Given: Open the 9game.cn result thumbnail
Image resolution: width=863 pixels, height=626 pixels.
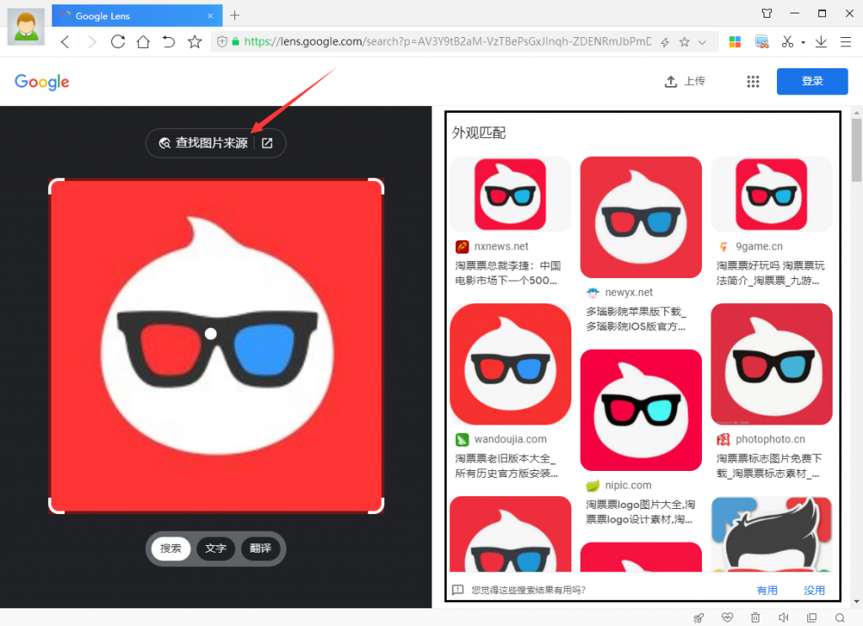Looking at the screenshot, I should click(771, 194).
